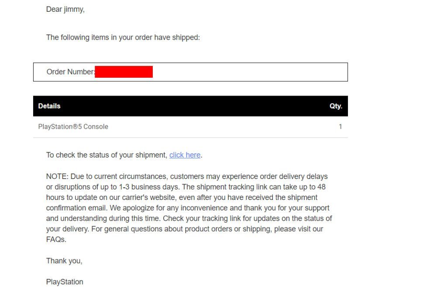The height and width of the screenshot is (289, 447).
Task: Click the 'confirmation email. We apologize' line
Action: tap(188, 208)
